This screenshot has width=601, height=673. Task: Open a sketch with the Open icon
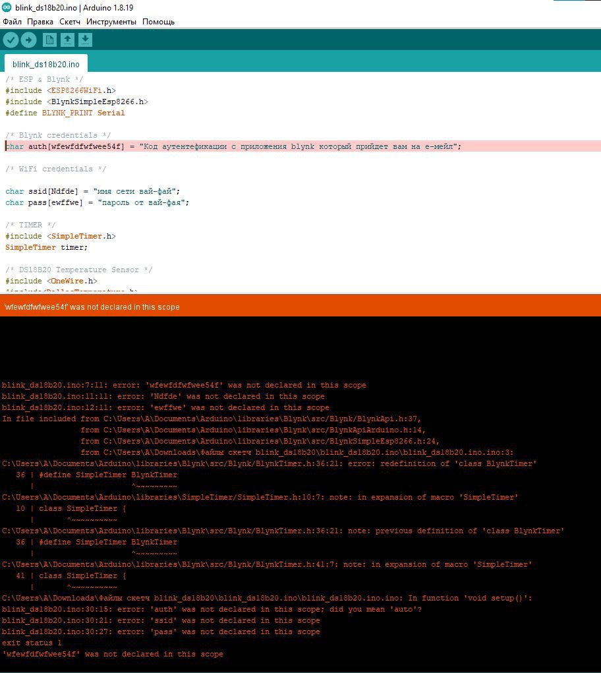tap(67, 40)
